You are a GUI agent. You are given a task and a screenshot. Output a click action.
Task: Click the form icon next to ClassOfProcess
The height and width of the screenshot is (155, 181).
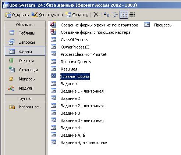pyautogui.click(x=53, y=39)
